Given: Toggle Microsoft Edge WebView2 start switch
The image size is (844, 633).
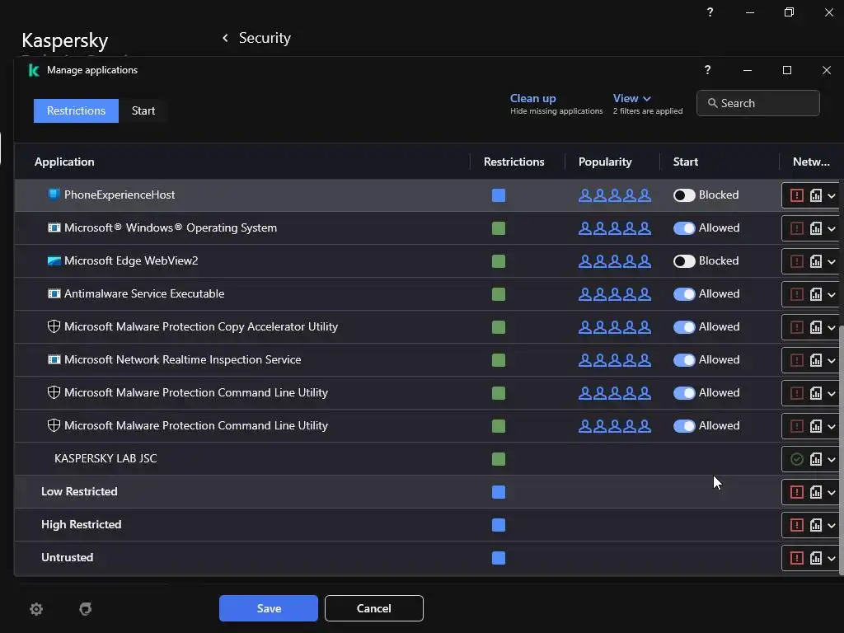Looking at the screenshot, I should coord(684,261).
